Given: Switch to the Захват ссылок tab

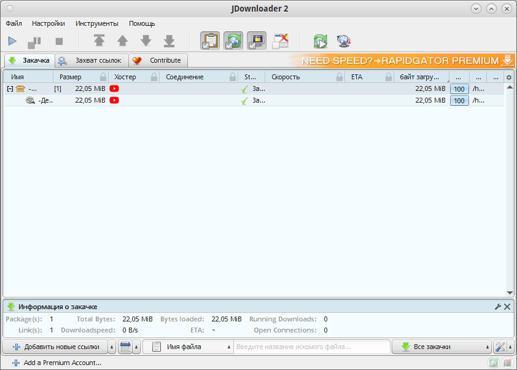Looking at the screenshot, I should pos(91,60).
